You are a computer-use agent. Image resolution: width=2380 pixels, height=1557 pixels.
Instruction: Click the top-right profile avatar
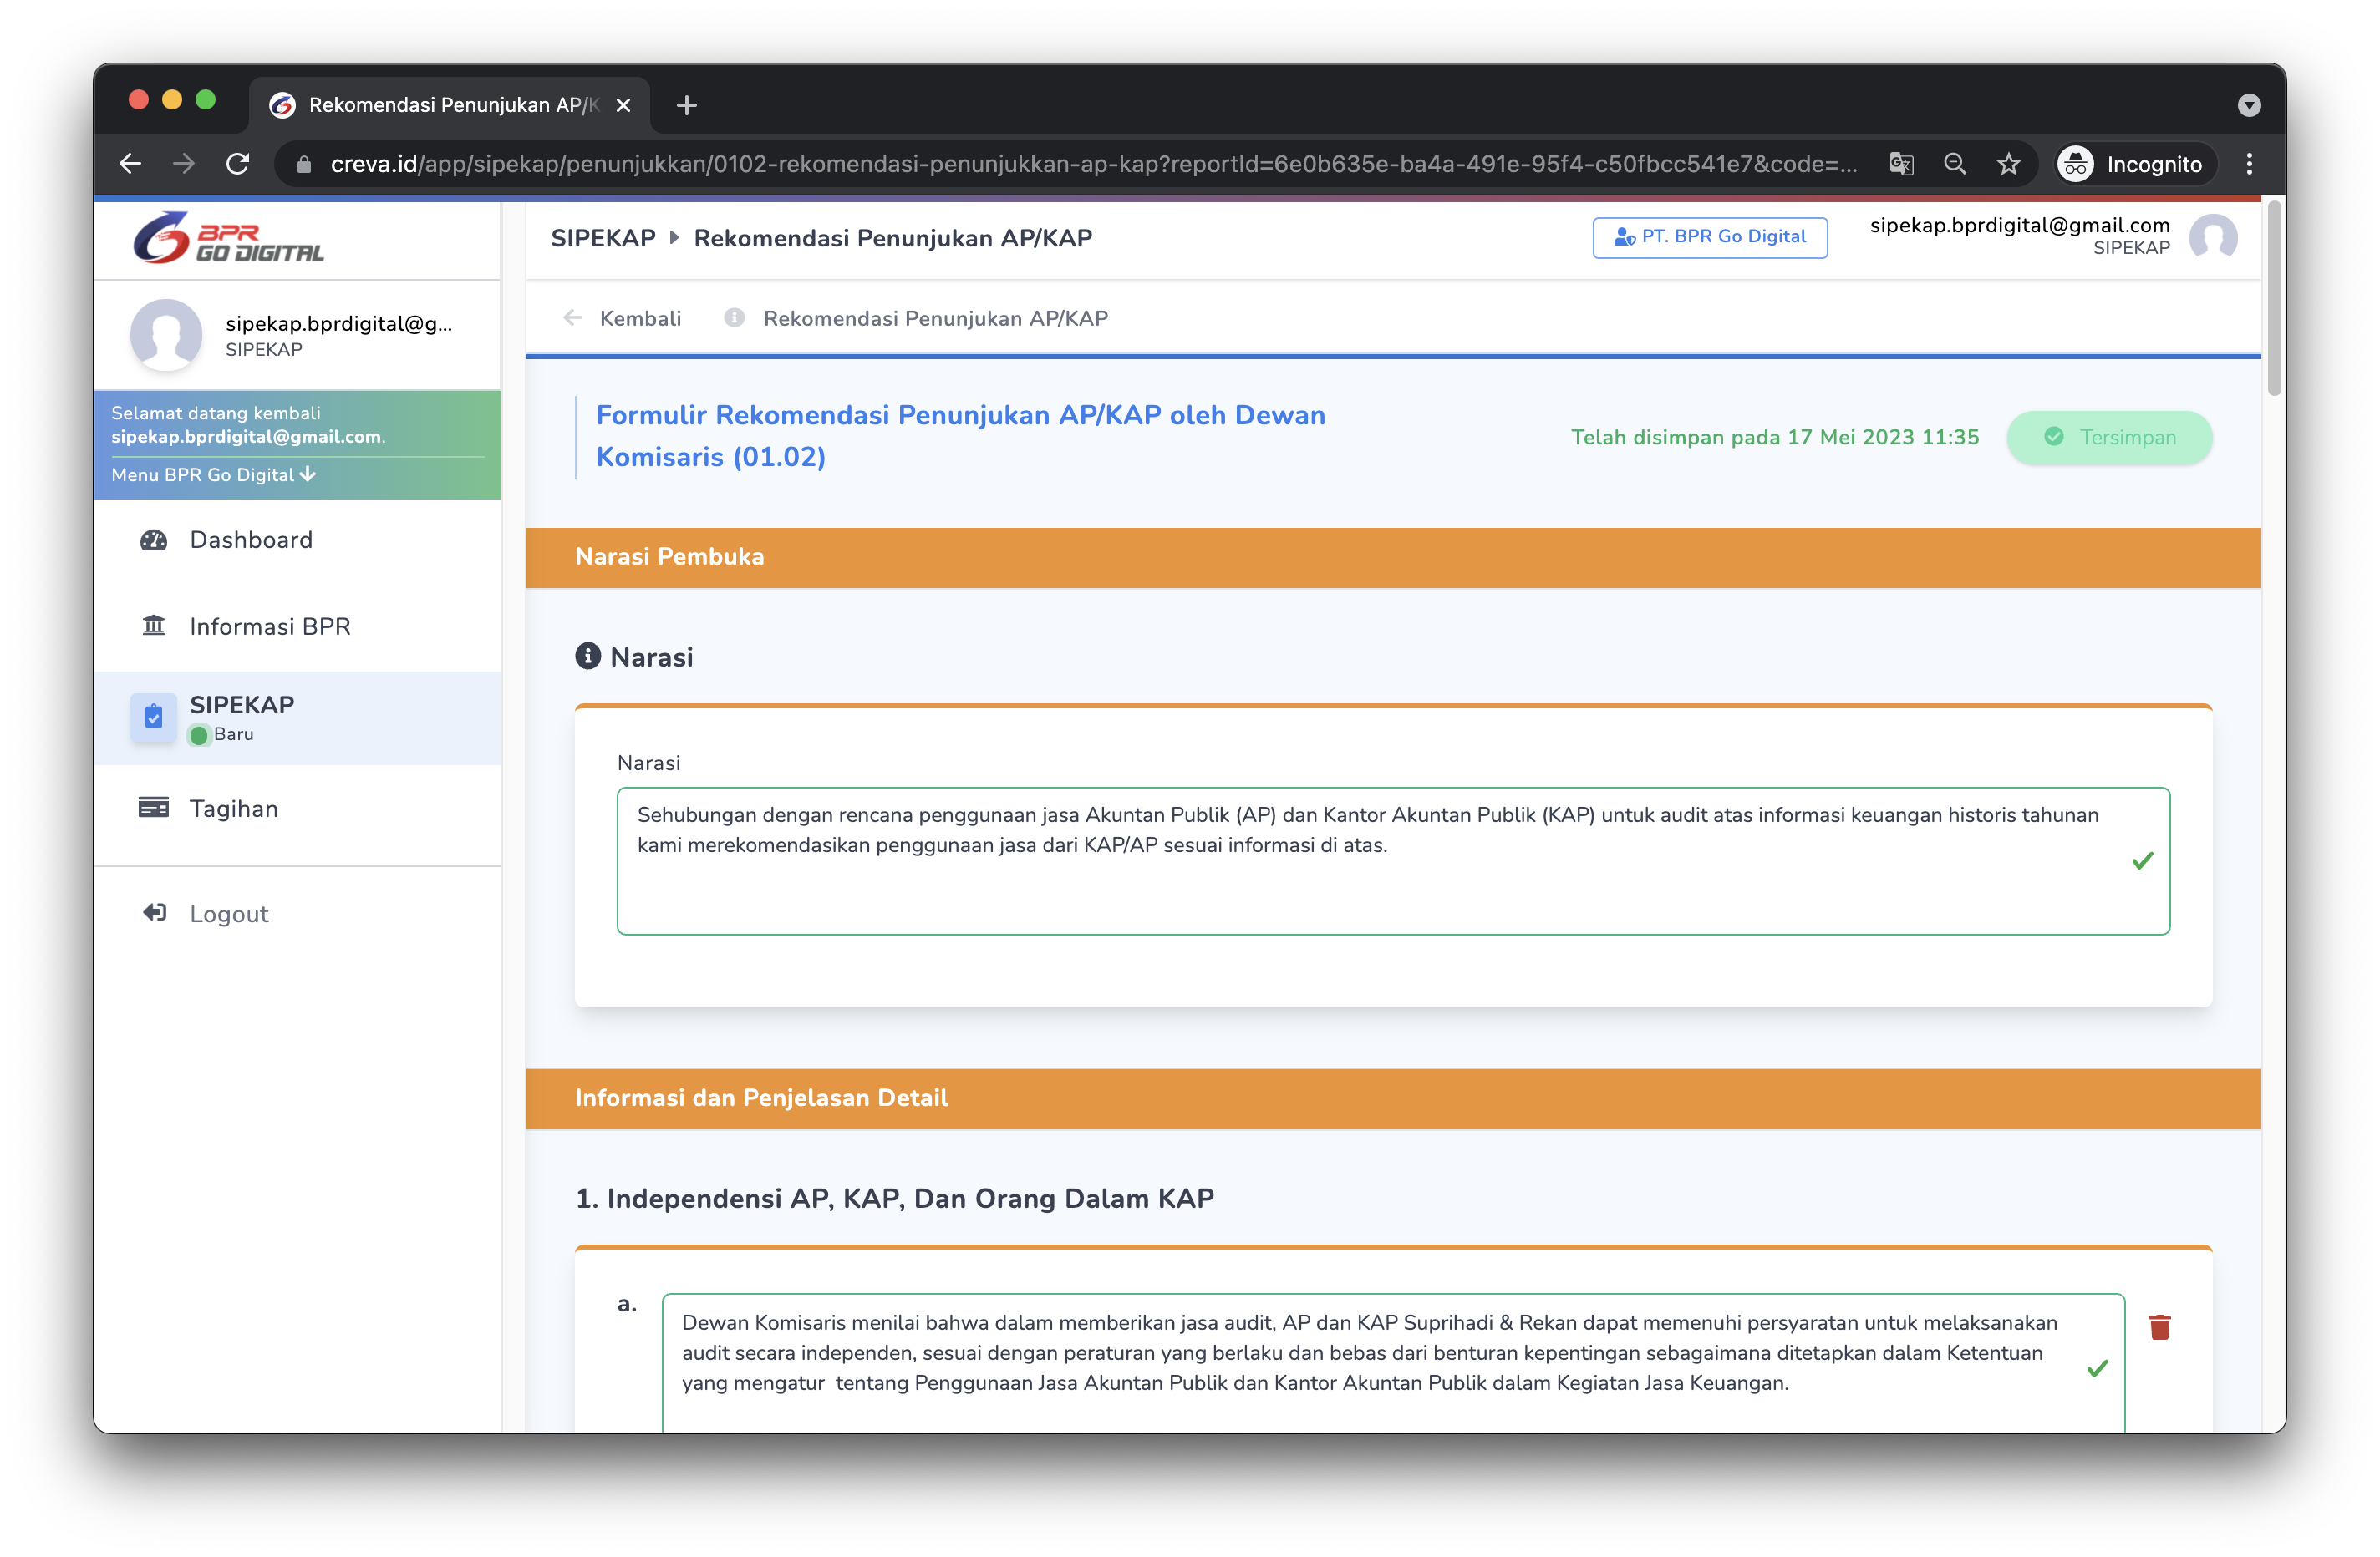point(2213,238)
